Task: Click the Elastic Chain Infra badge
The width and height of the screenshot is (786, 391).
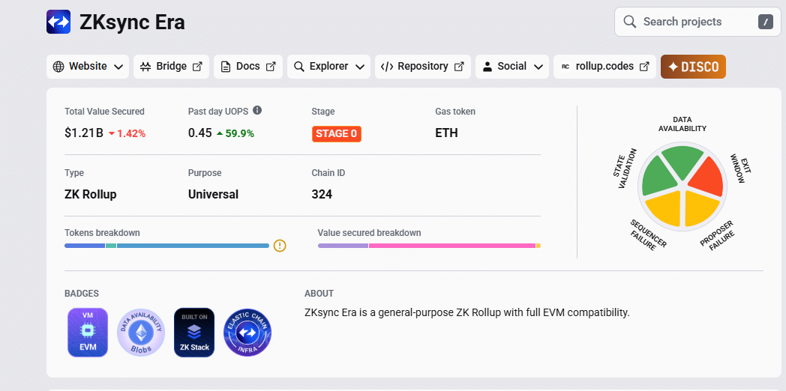Action: [x=247, y=333]
